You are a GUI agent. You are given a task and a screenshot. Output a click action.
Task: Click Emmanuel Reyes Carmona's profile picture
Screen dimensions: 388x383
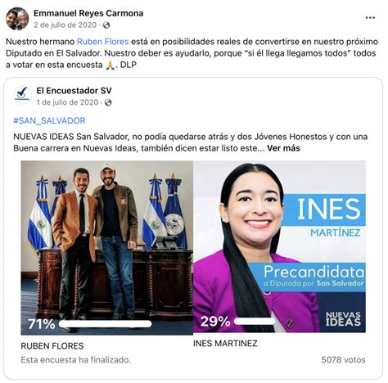coord(17,19)
